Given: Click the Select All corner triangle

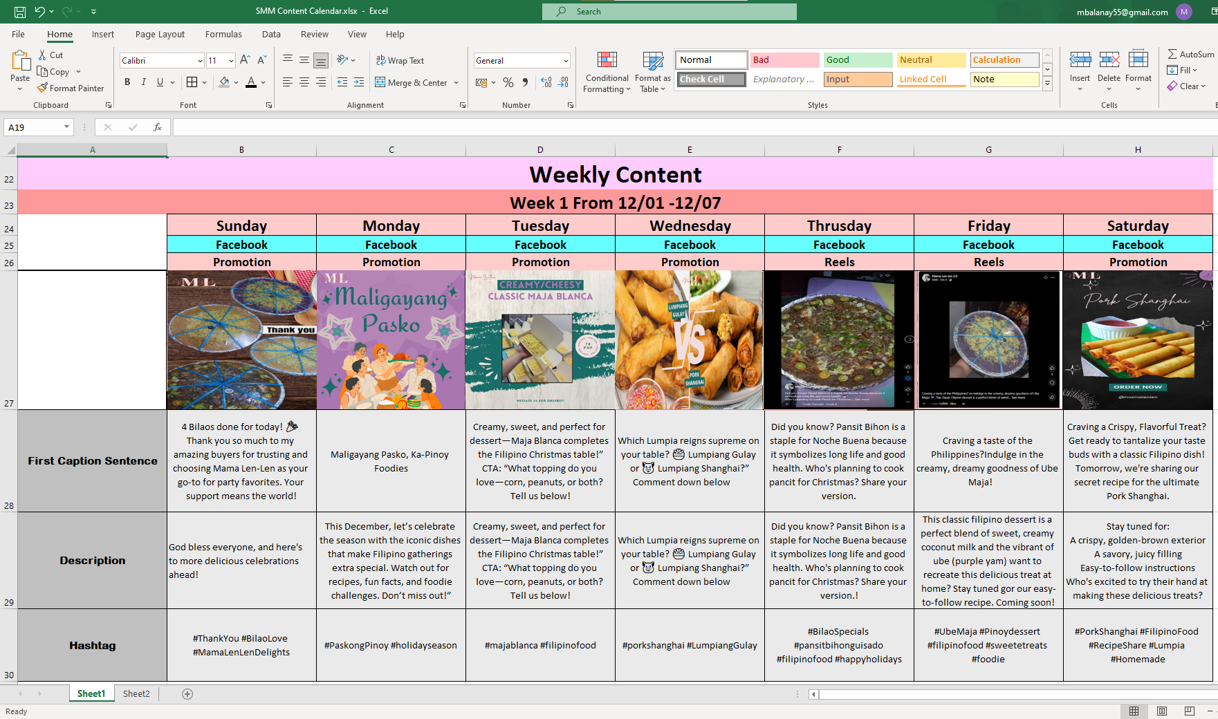Looking at the screenshot, I should pyautogui.click(x=10, y=150).
